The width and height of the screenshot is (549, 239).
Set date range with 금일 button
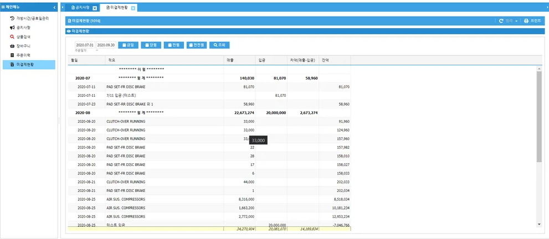click(x=128, y=45)
